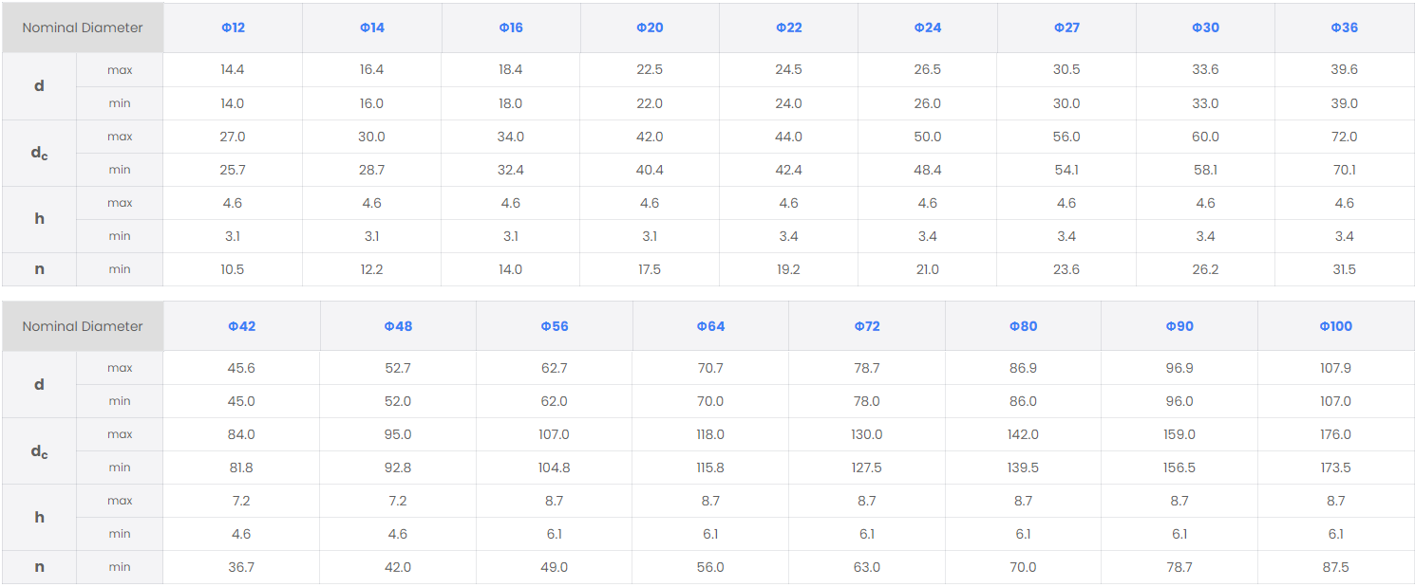Image resolution: width=1415 pixels, height=587 pixels.
Task: Select the d min value 86.0 for Φ80
Action: click(1023, 402)
